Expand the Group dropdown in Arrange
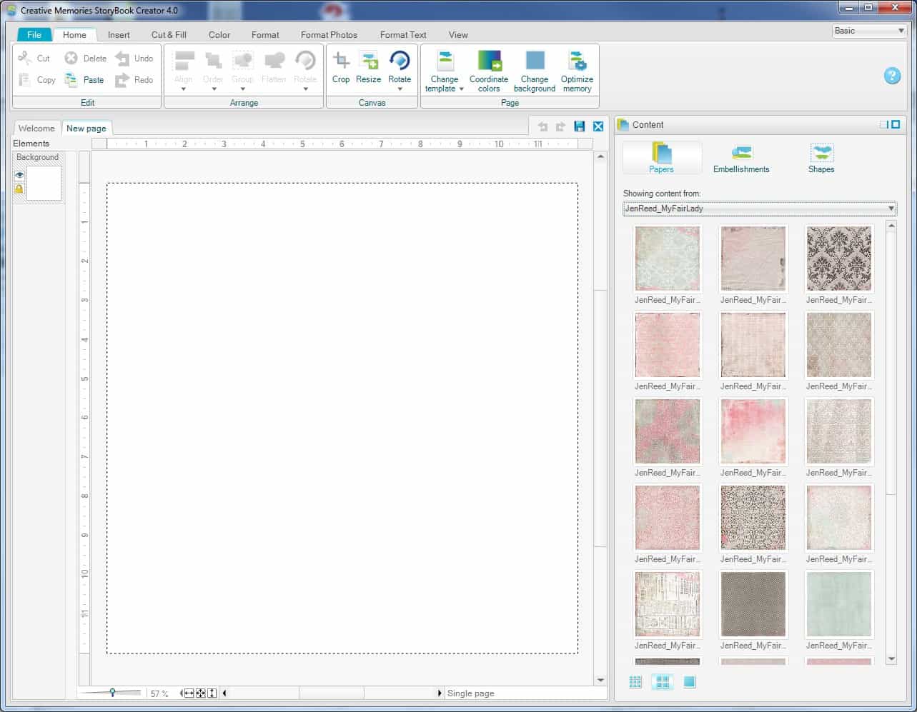Image resolution: width=917 pixels, height=712 pixels. tap(242, 89)
